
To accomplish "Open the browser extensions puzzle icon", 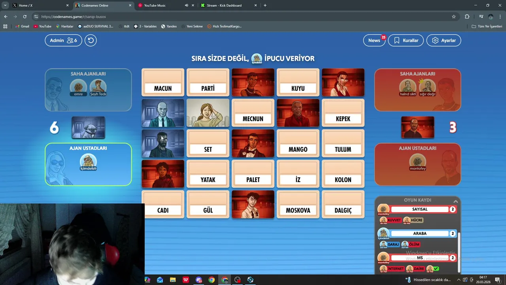I will (x=467, y=17).
